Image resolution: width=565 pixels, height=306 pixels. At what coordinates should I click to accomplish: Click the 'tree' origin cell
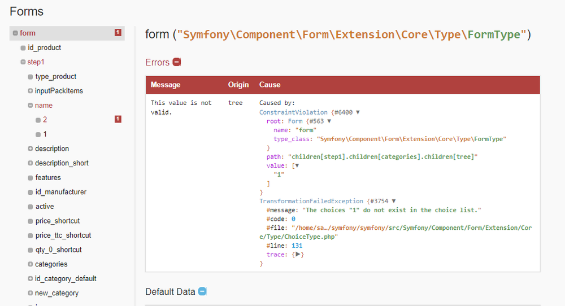coord(235,103)
